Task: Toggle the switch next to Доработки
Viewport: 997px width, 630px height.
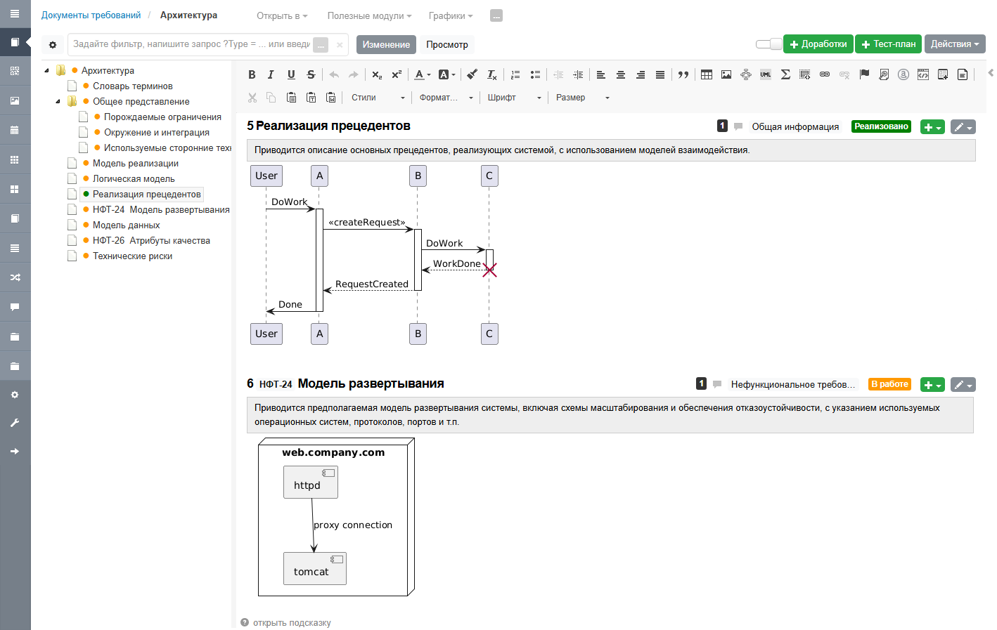Action: [768, 44]
